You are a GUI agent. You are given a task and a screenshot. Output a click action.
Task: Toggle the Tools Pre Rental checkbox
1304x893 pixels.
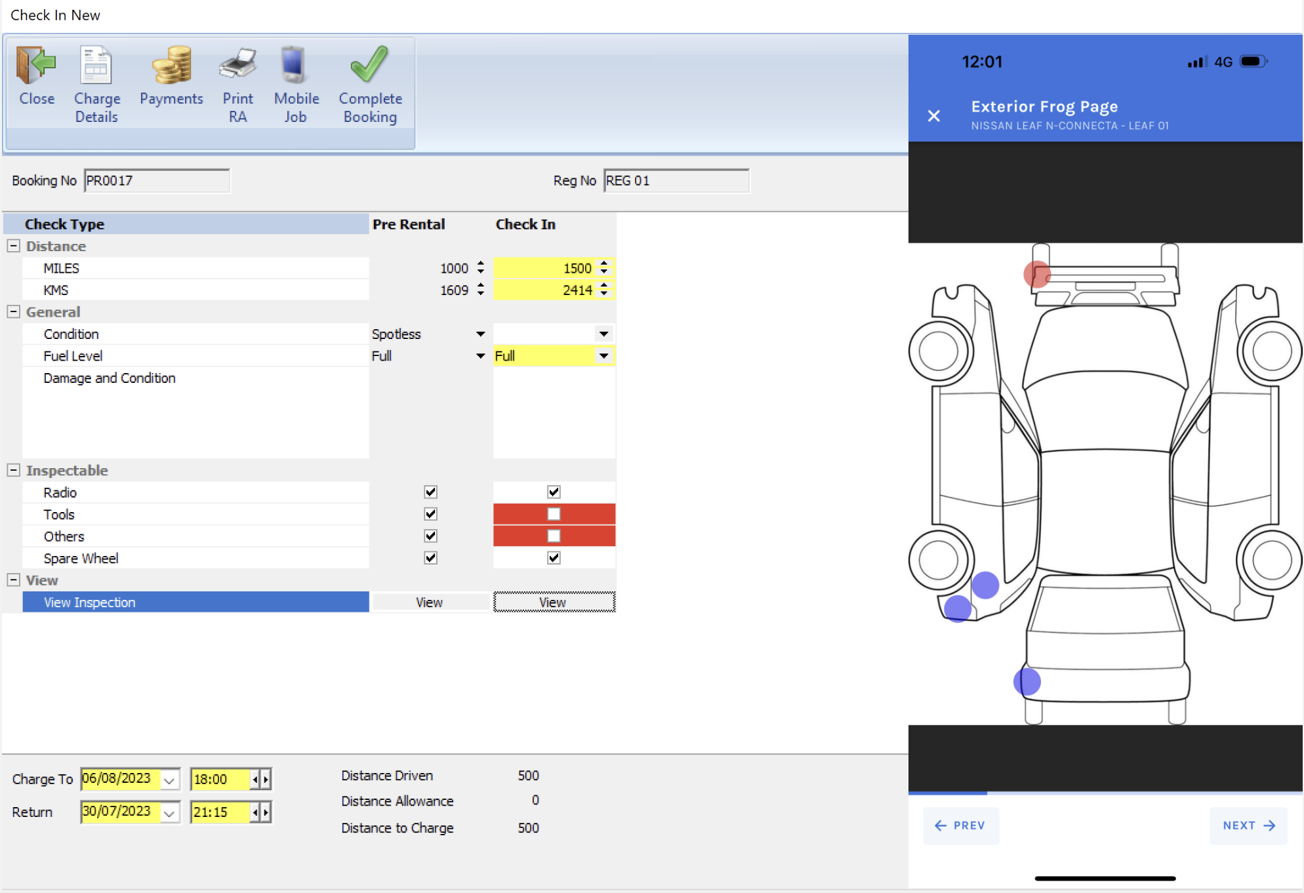430,514
